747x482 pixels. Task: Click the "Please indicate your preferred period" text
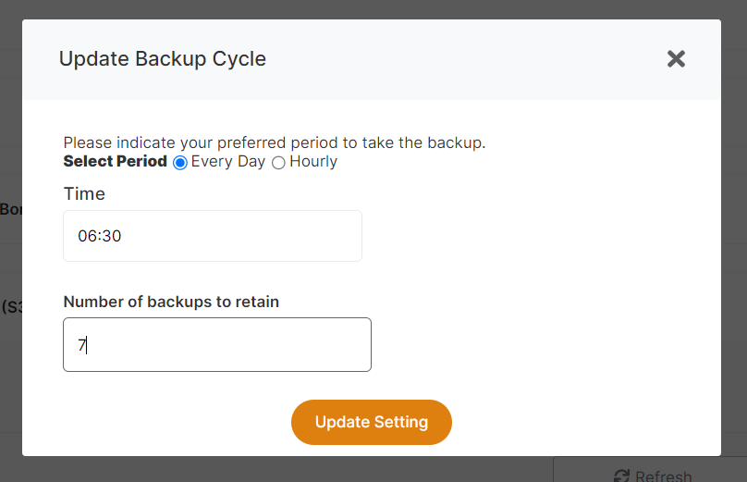point(274,142)
